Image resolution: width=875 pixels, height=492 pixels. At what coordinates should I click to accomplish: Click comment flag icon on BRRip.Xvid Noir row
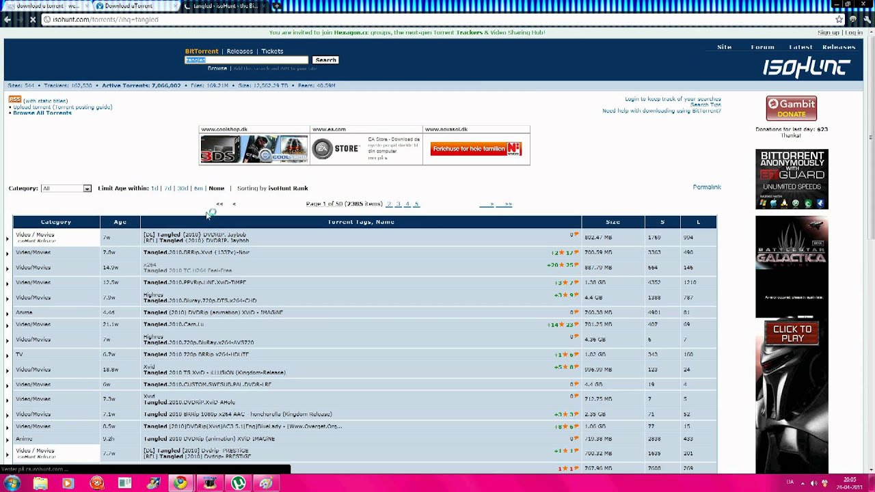(576, 253)
